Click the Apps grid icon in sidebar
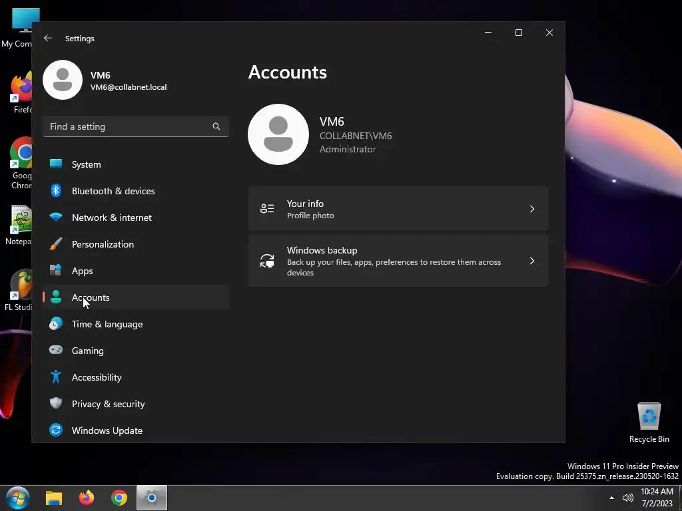Screen dimensions: 682x511 point(56,270)
